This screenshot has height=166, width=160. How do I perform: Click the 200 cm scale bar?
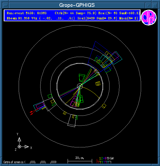coord(80,159)
